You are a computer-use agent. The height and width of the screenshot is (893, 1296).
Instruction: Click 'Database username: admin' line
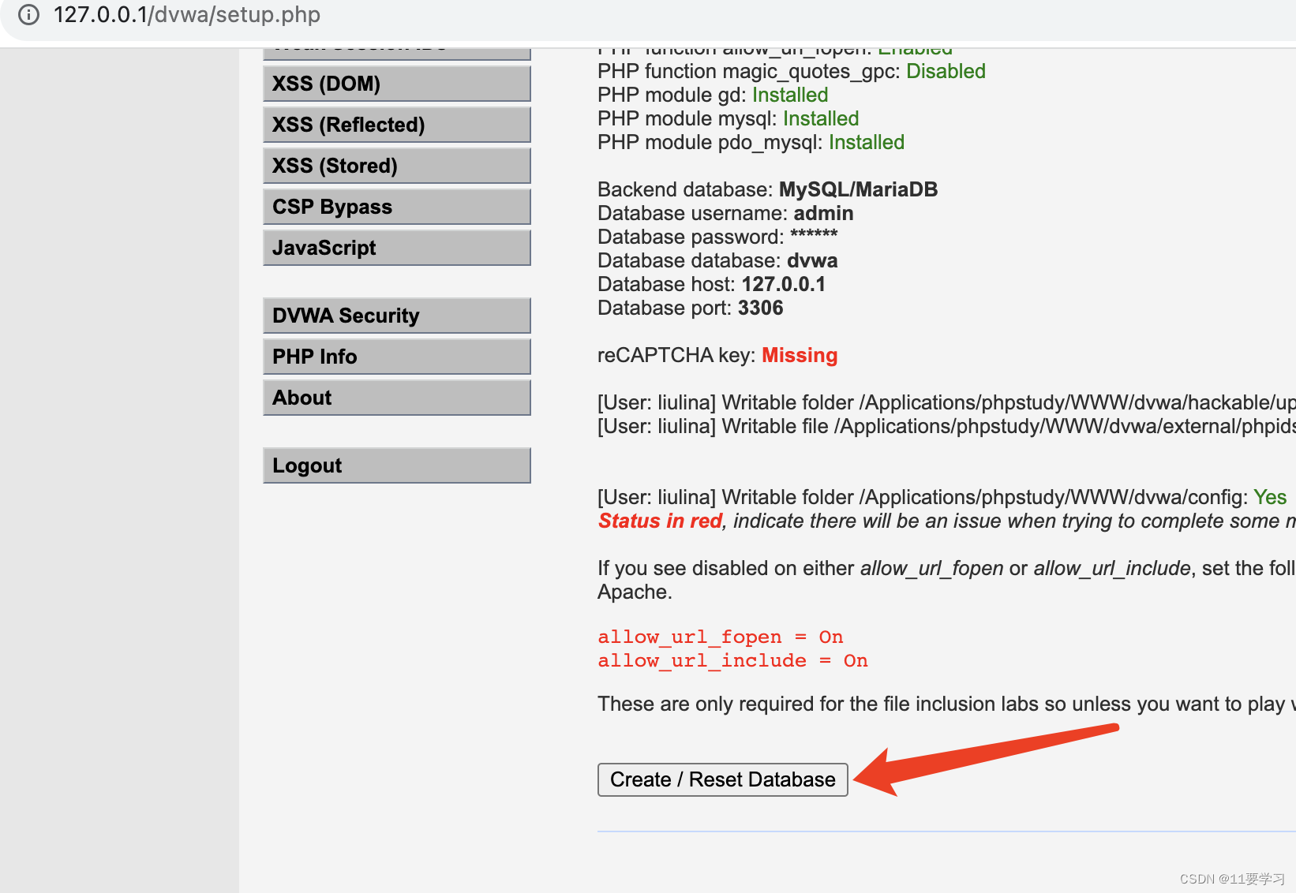(725, 213)
